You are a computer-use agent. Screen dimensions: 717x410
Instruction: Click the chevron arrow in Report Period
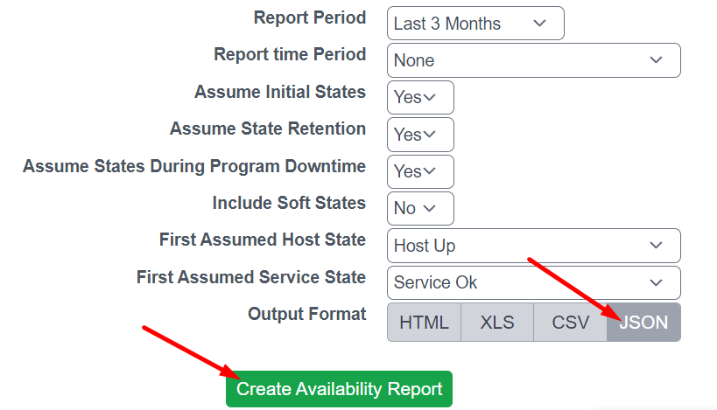[540, 24]
